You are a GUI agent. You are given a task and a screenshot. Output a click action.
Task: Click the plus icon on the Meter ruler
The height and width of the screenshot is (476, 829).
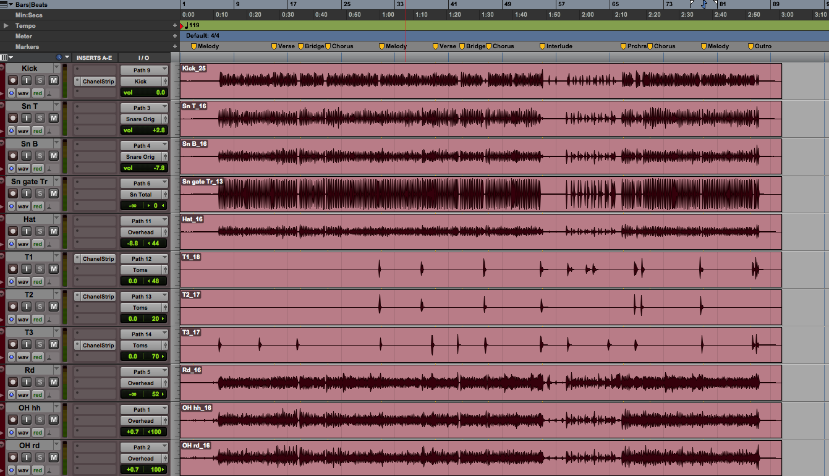176,36
